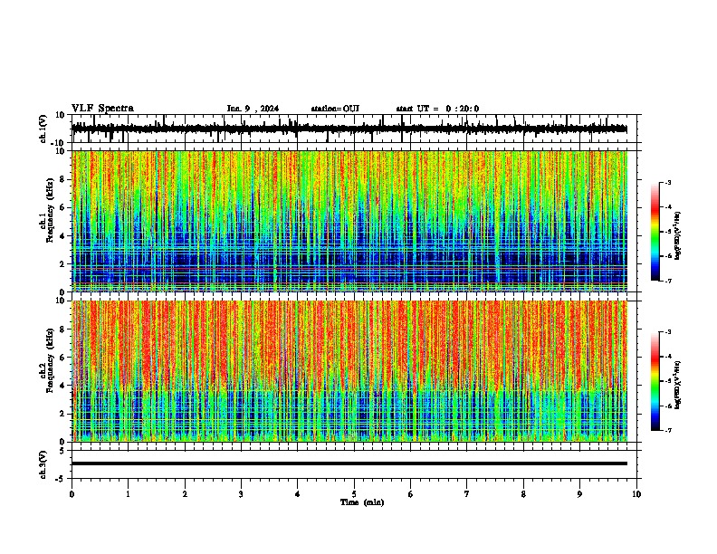Viewport: 717px width, 554px height.
Task: Click time-axis tick label '0'
Action: pyautogui.click(x=72, y=494)
